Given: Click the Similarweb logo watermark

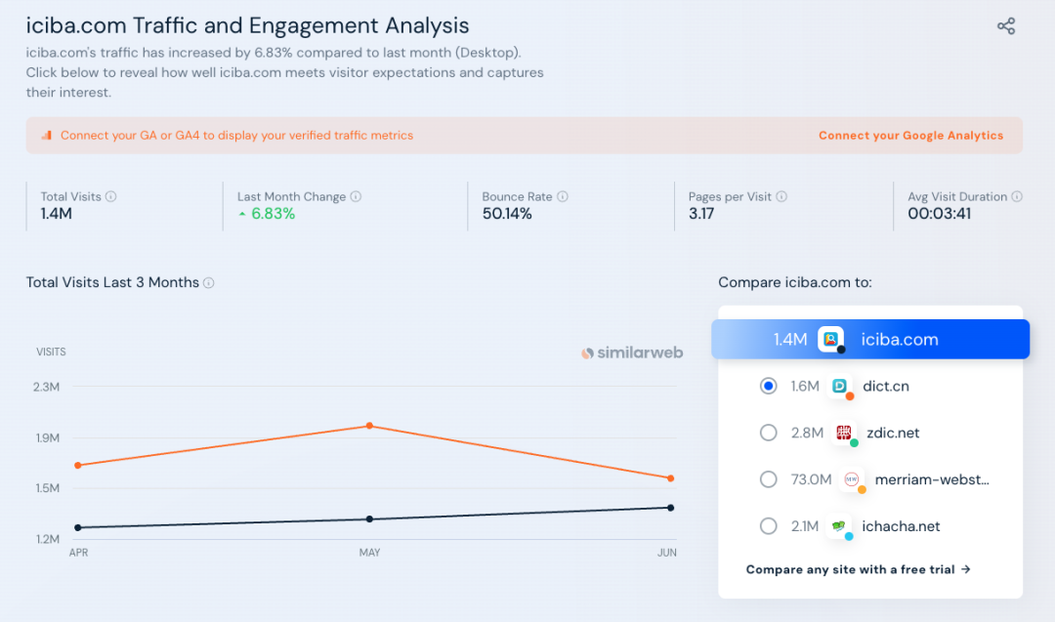Looking at the screenshot, I should pyautogui.click(x=632, y=352).
